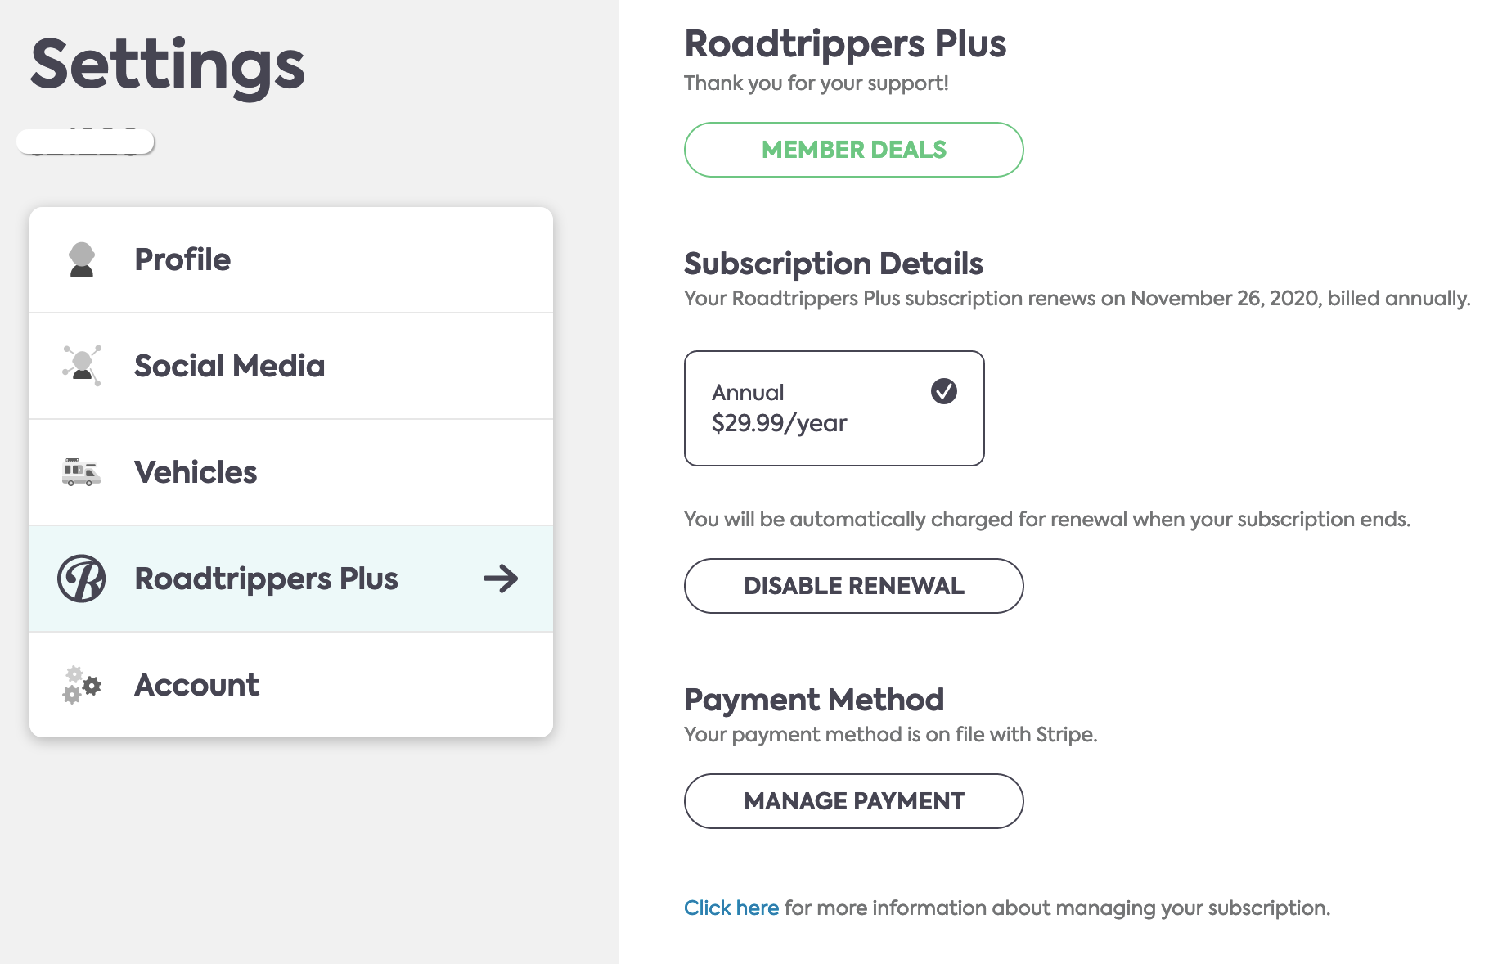
Task: Open the Member Deals button
Action: point(854,150)
